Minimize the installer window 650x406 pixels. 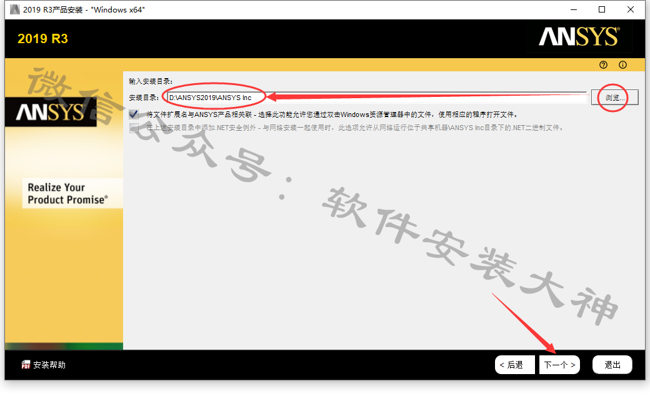click(x=574, y=9)
